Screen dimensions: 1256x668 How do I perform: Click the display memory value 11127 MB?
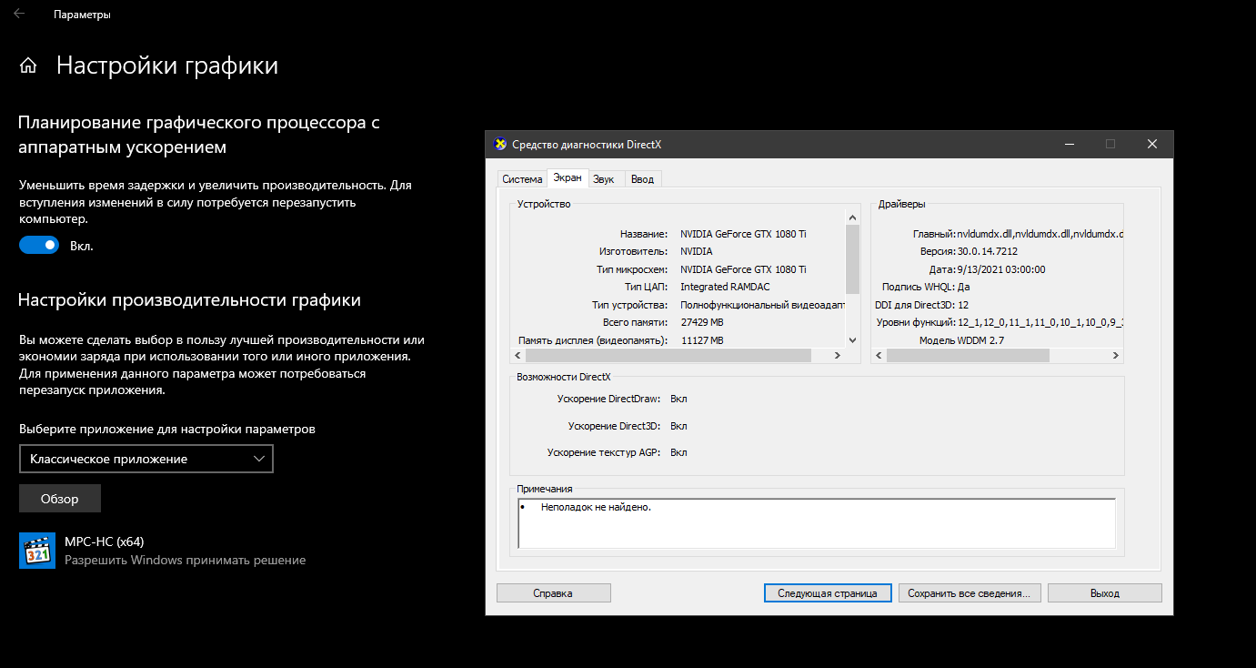coord(702,340)
